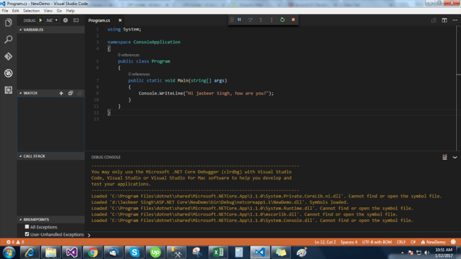Change CRLF line ending in status bar

coord(401,242)
